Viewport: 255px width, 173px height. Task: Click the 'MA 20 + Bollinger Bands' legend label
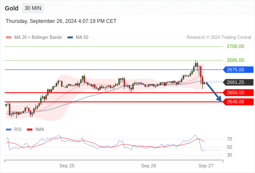pos(38,38)
